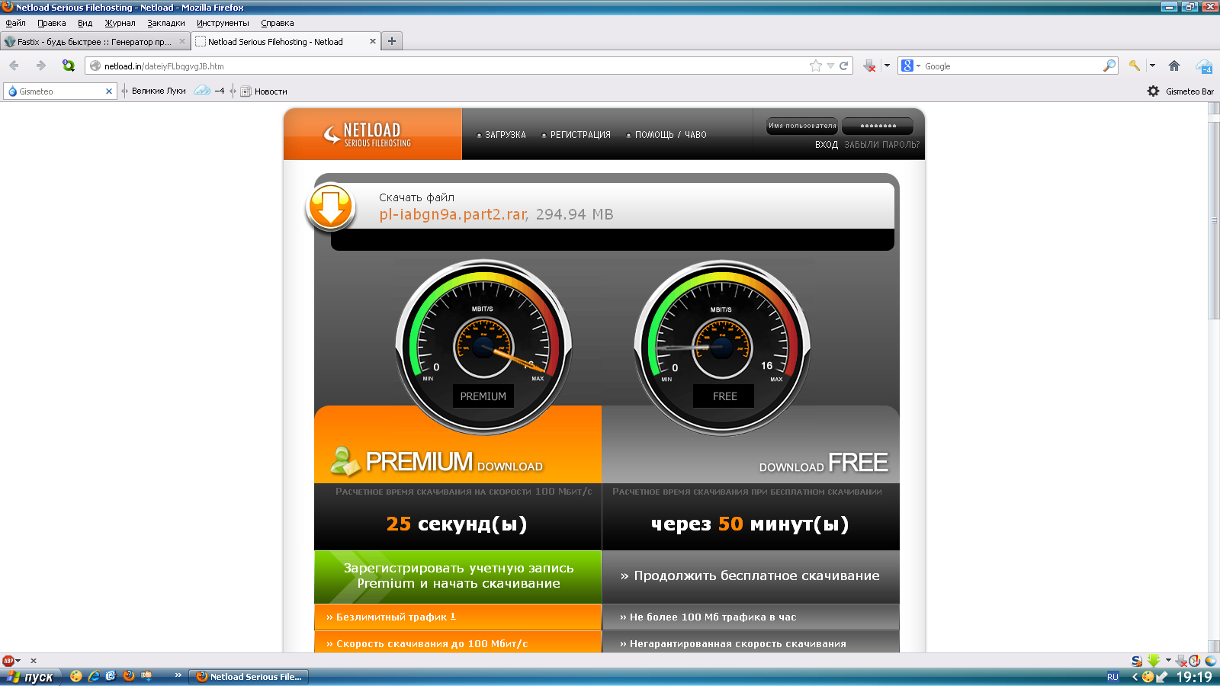
Task: Open the Adblock Plus dropdown arrow
Action: click(x=18, y=661)
